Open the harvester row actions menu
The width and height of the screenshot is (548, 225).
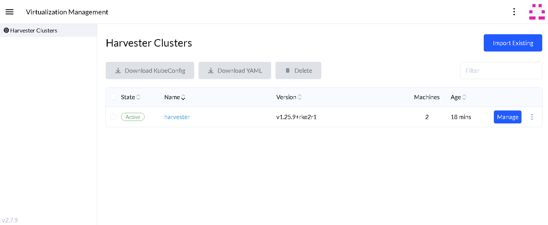pyautogui.click(x=532, y=117)
